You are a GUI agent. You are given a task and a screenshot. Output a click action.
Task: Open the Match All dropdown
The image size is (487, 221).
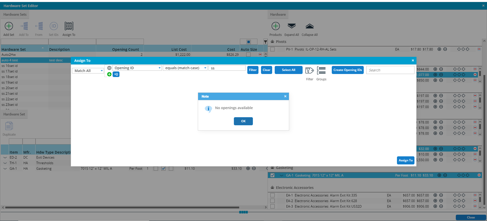pyautogui.click(x=88, y=71)
